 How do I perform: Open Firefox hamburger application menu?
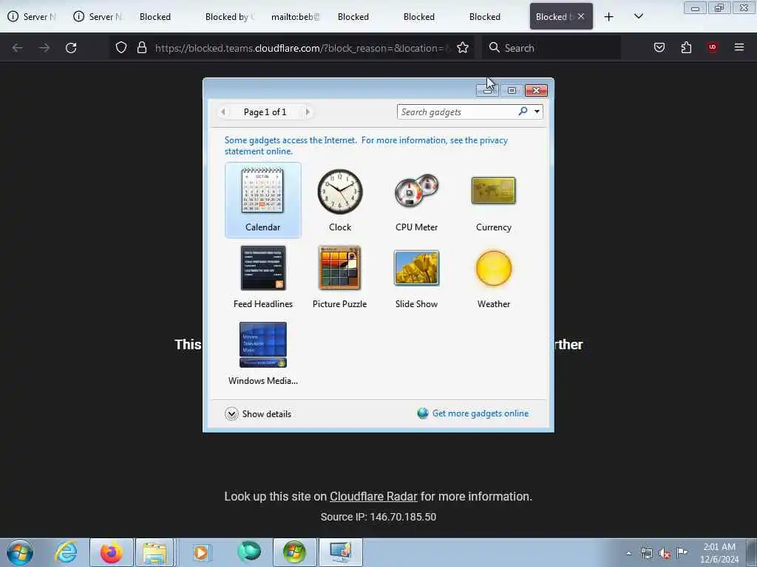coord(739,47)
